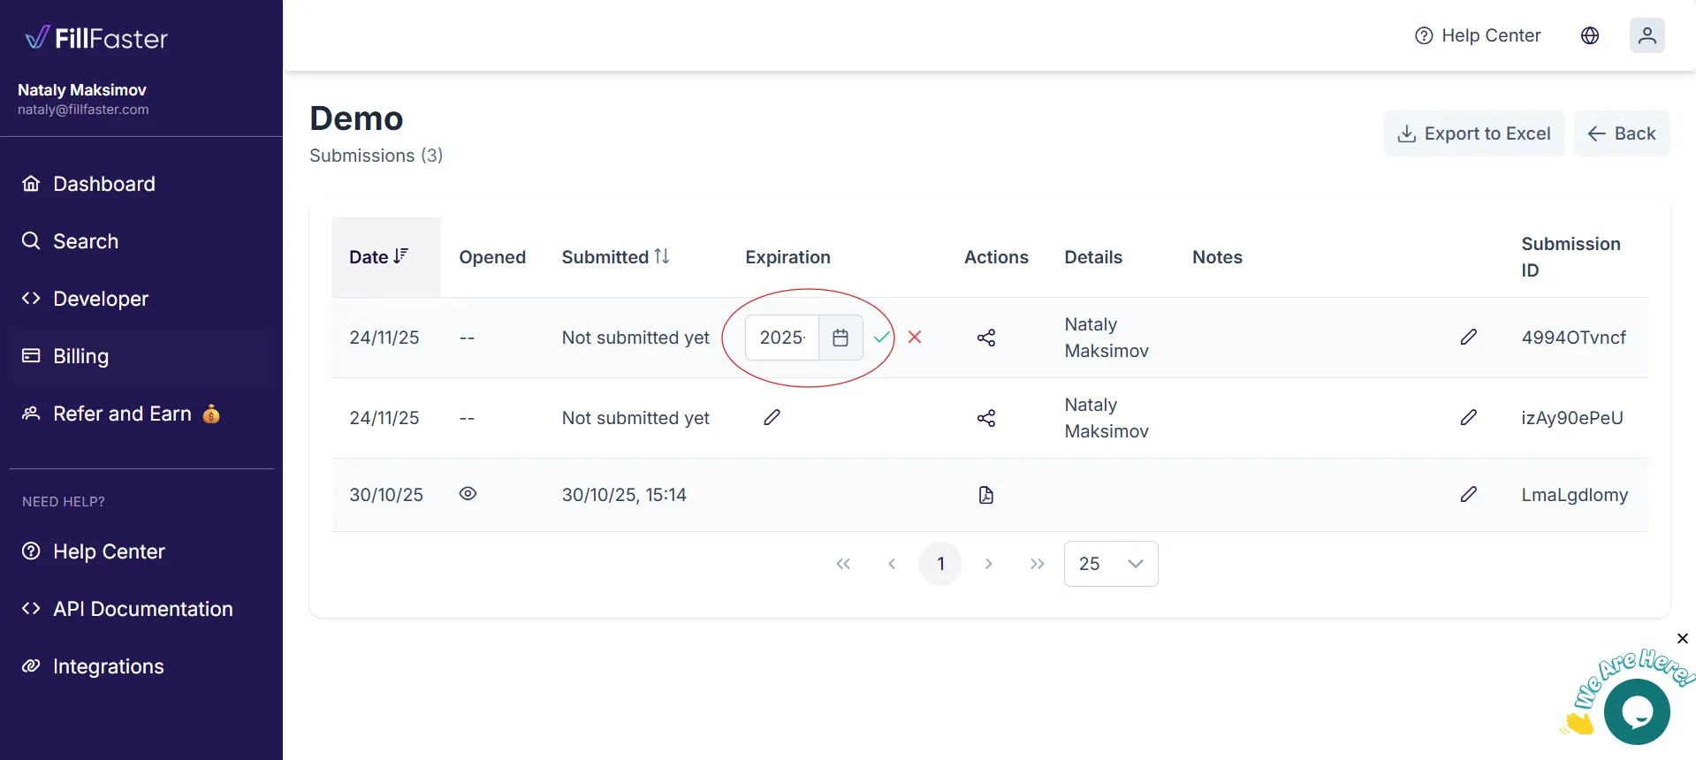Open the user profile icon
This screenshot has height=760, width=1696.
click(1647, 35)
